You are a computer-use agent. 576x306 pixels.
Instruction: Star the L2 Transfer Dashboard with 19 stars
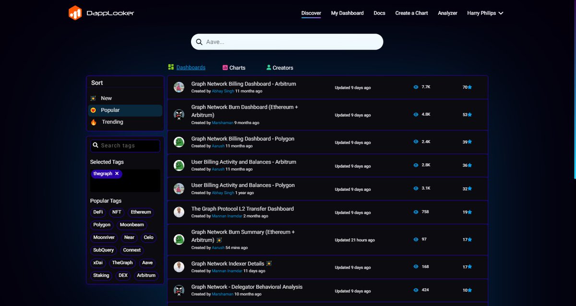click(470, 212)
